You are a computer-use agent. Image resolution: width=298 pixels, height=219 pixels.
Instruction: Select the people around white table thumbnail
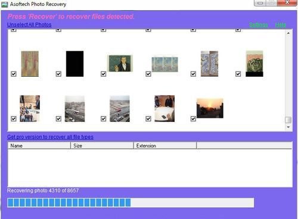(164, 108)
